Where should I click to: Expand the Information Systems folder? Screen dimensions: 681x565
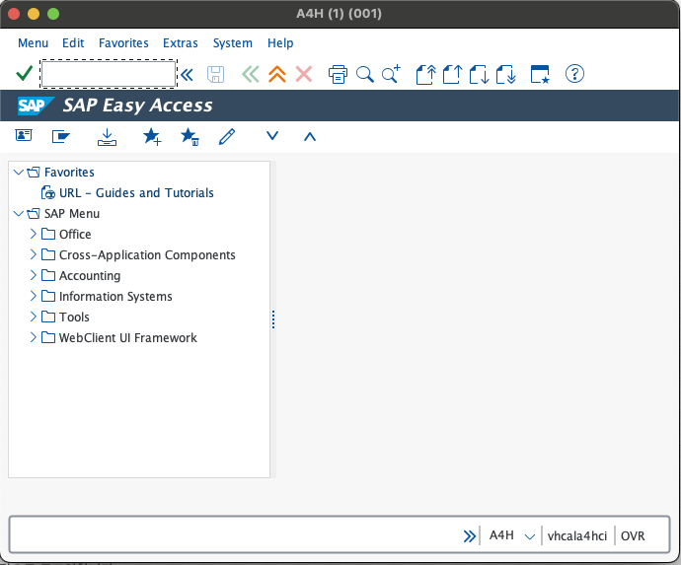[x=33, y=296]
